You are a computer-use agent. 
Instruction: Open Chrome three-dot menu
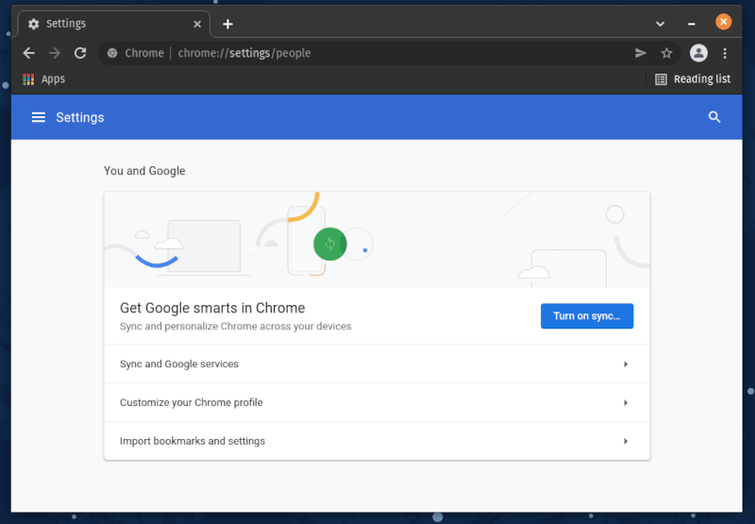click(x=725, y=53)
